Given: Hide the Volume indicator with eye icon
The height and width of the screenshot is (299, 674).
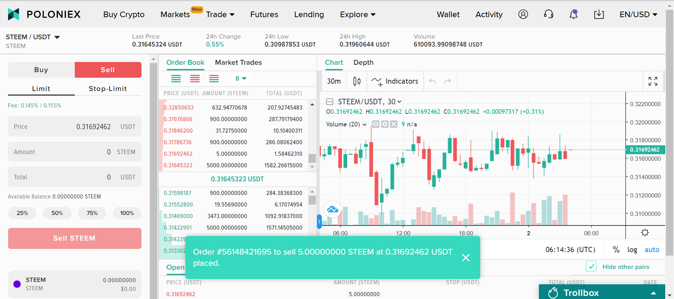Looking at the screenshot, I should pos(376,124).
